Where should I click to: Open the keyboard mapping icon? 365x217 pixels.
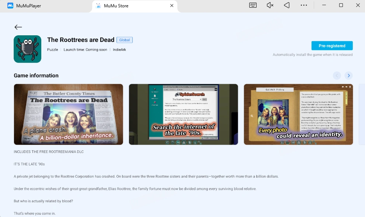point(253,6)
